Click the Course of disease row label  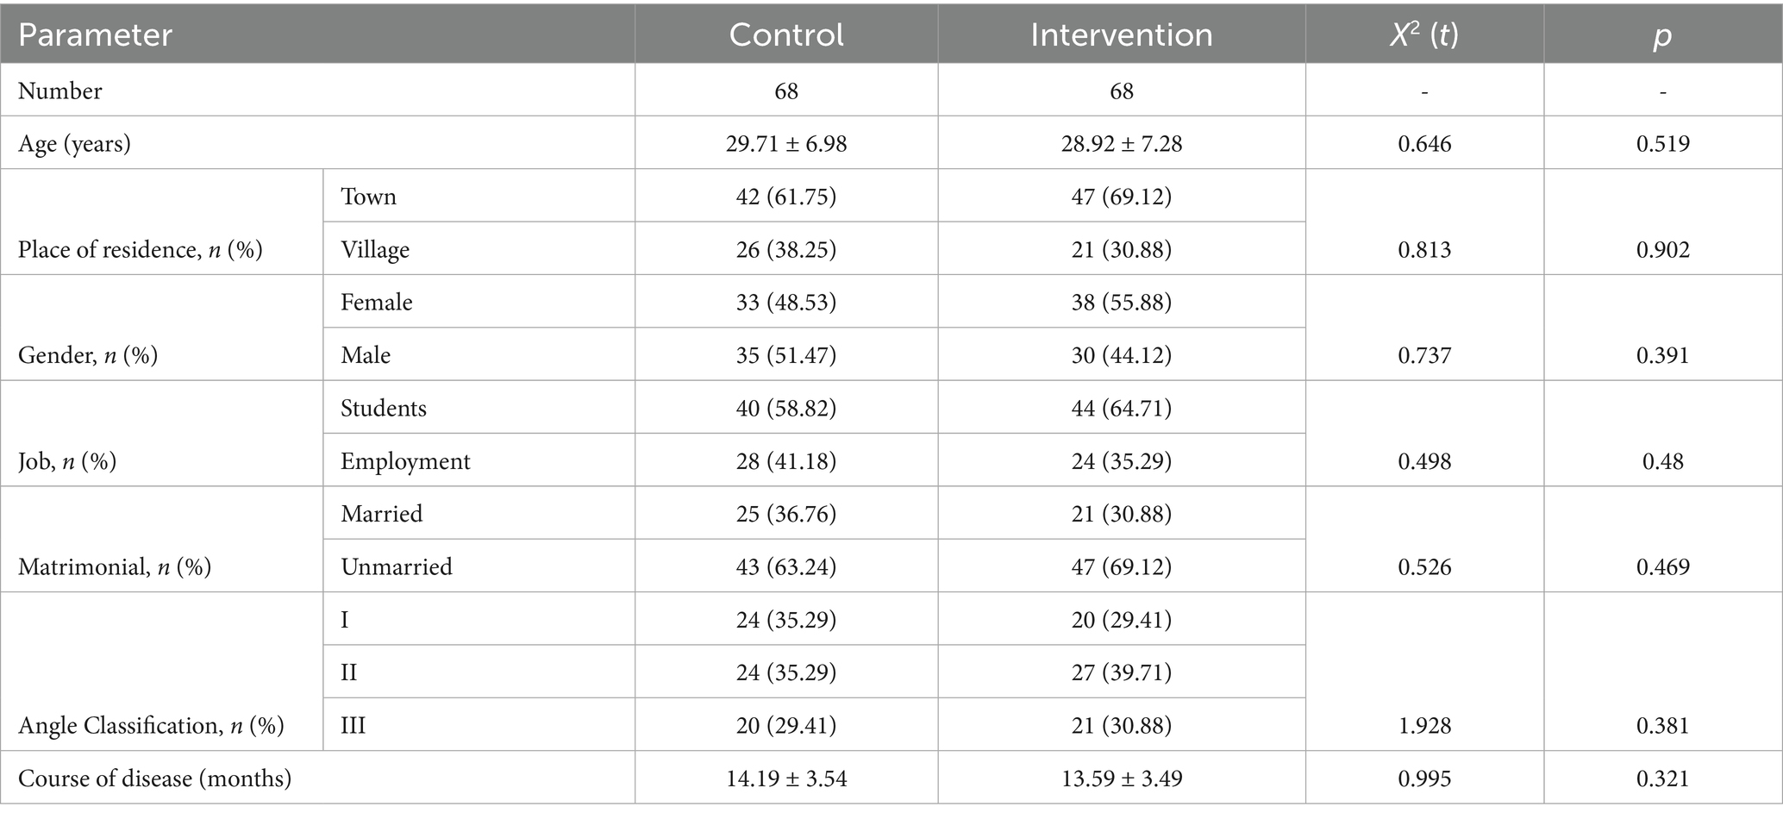[x=155, y=778]
